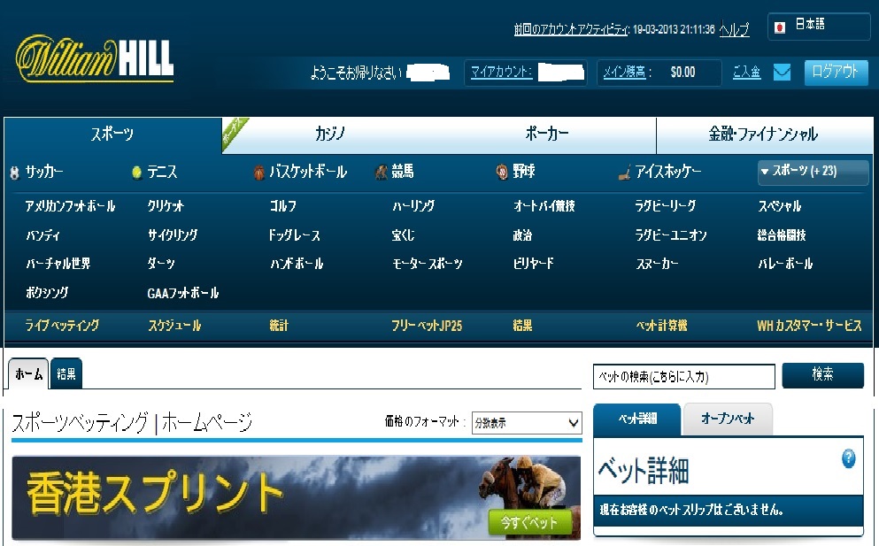Click the baseball icon beside 野球
Viewport: 879px width, 546px height.
coord(502,172)
